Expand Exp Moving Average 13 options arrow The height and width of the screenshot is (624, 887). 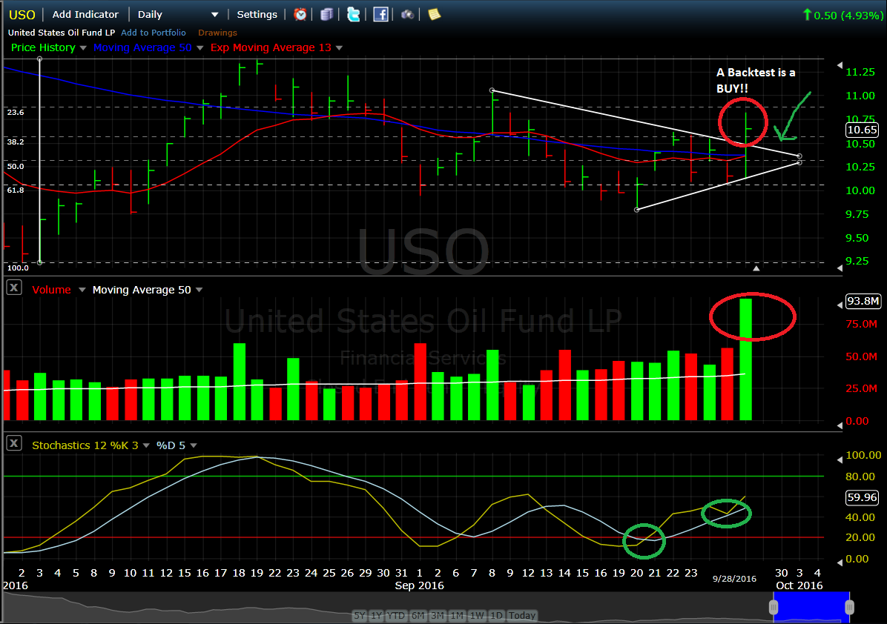[x=339, y=48]
